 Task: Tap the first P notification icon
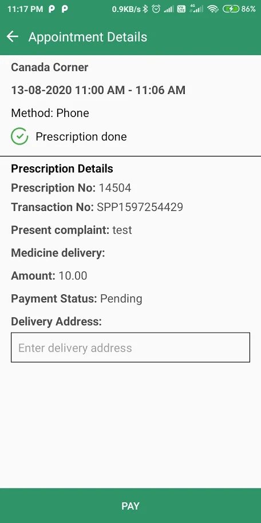click(52, 9)
